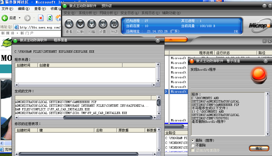
Task: Select C:\PROGRAM FI path entry under 全路径
Action: tap(177, 138)
